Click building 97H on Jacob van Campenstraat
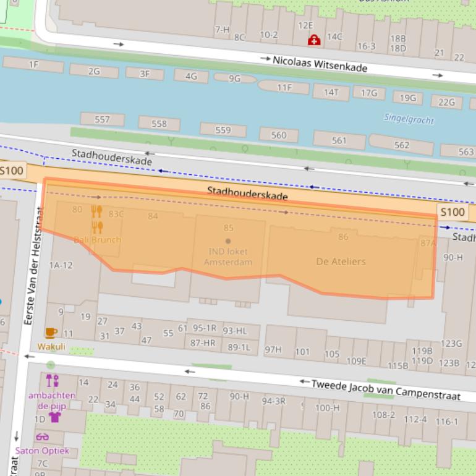The image size is (476, 476). coord(273,350)
